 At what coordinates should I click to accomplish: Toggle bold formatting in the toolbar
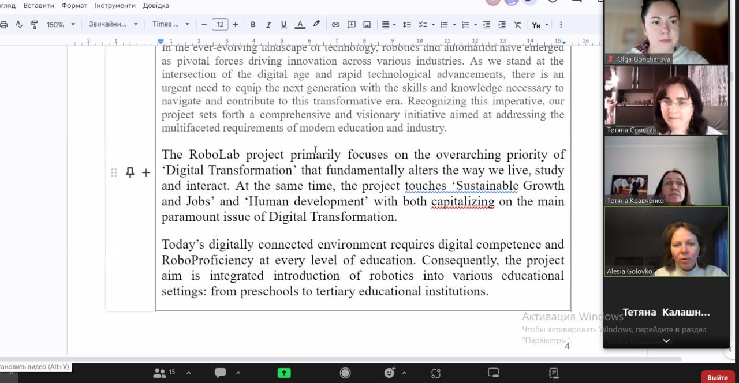[x=253, y=24]
